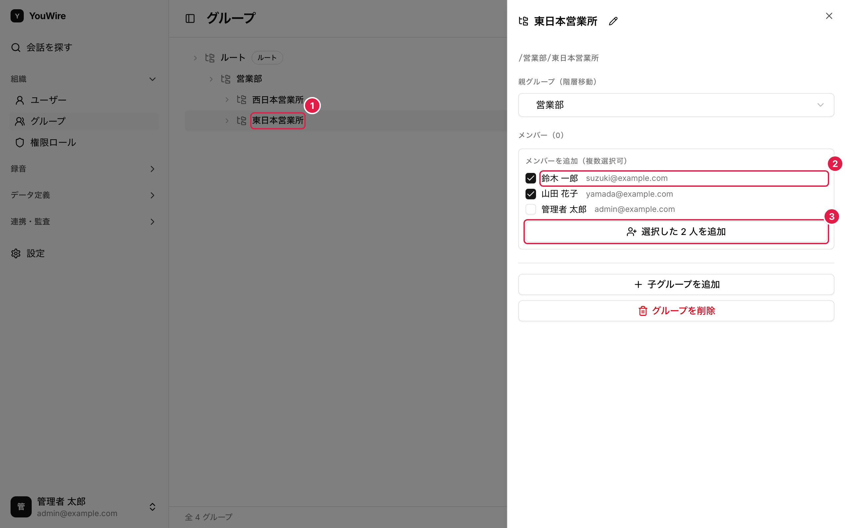Open ユーザー in the sidebar
Image resolution: width=845 pixels, height=528 pixels.
click(84, 100)
